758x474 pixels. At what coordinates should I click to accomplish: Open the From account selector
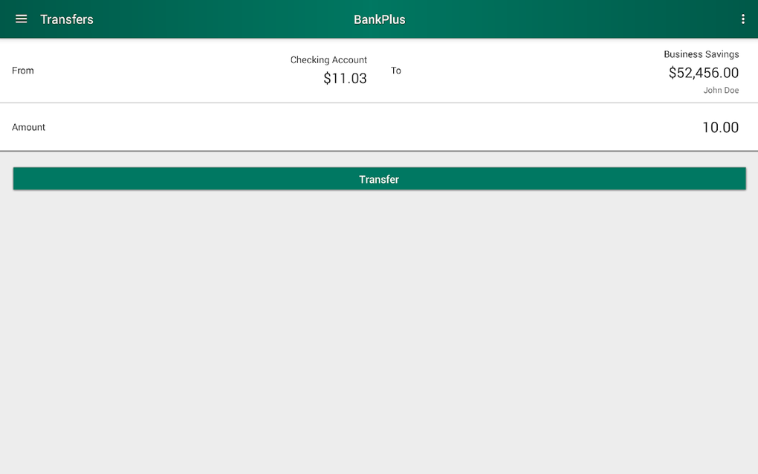click(328, 68)
